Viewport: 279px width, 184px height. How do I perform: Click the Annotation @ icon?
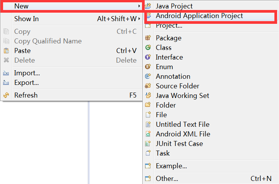(x=148, y=76)
